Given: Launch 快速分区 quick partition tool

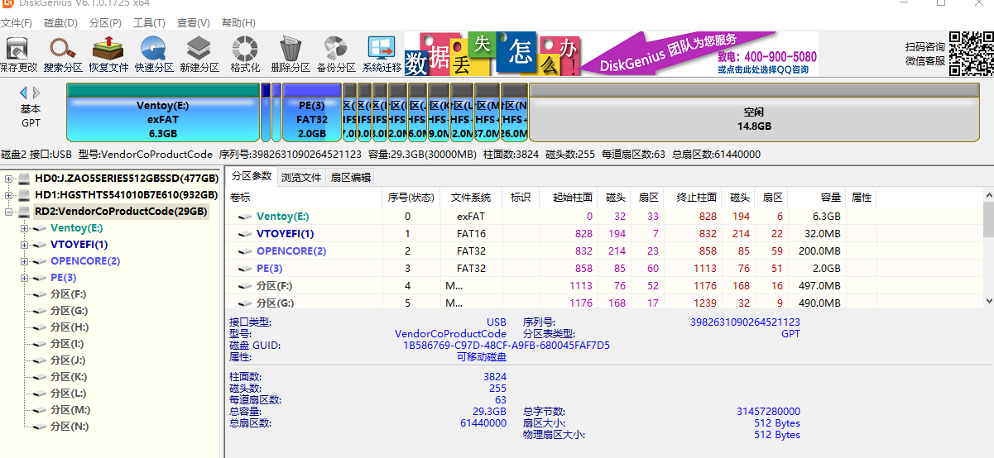Looking at the screenshot, I should point(154,48).
